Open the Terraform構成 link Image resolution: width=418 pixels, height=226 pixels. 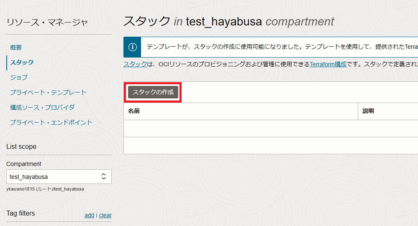coord(328,64)
